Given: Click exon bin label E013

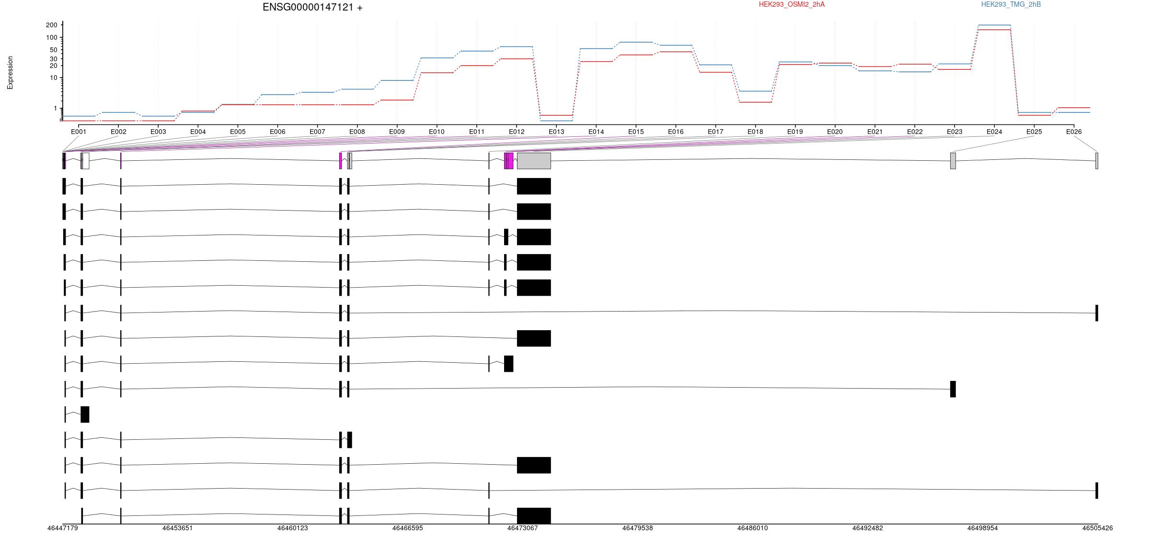Looking at the screenshot, I should point(556,132).
